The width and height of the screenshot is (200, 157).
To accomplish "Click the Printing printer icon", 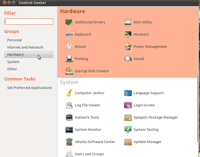I will point(69,59).
